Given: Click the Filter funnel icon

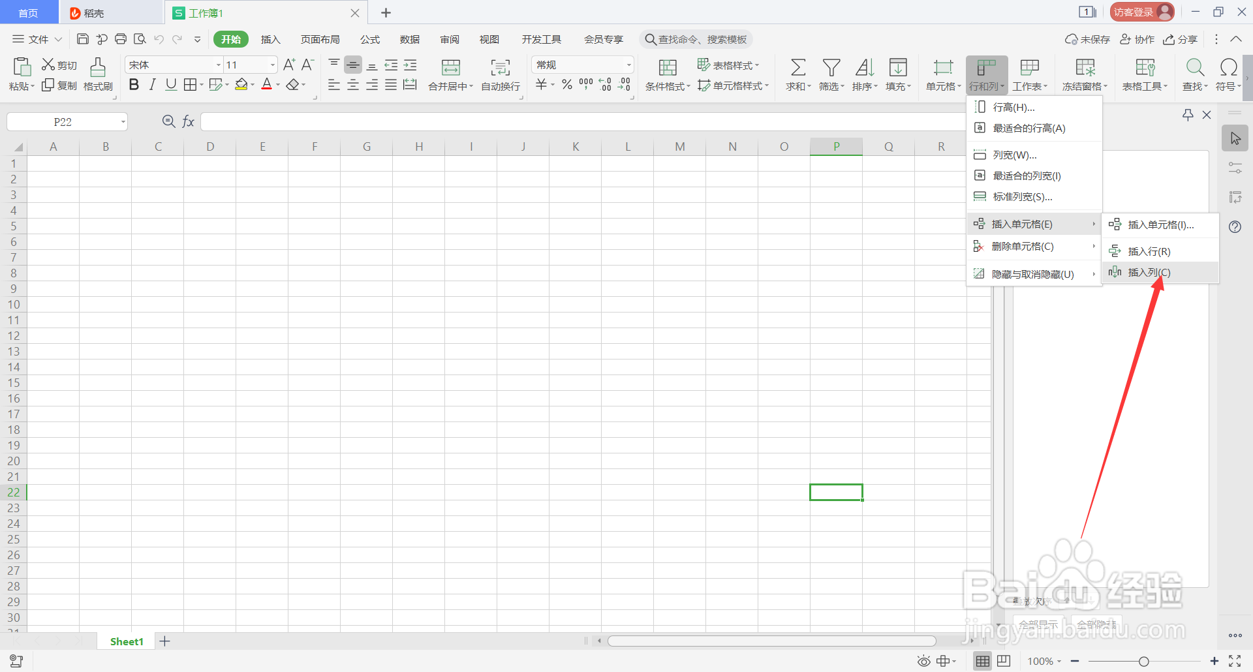Looking at the screenshot, I should pyautogui.click(x=831, y=67).
